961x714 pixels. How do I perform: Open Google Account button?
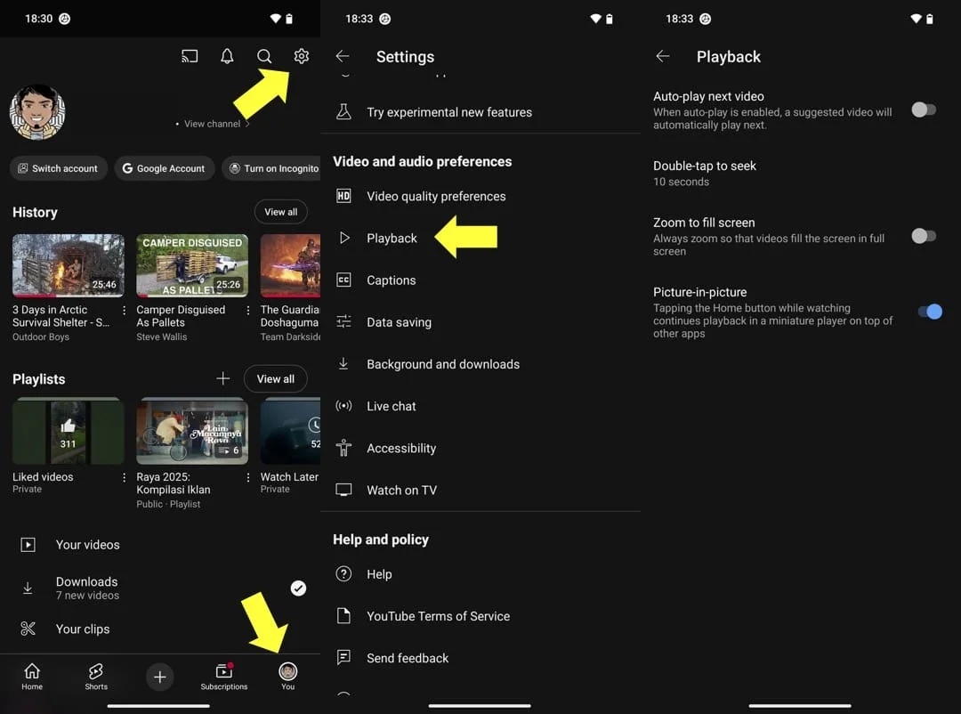click(x=165, y=168)
